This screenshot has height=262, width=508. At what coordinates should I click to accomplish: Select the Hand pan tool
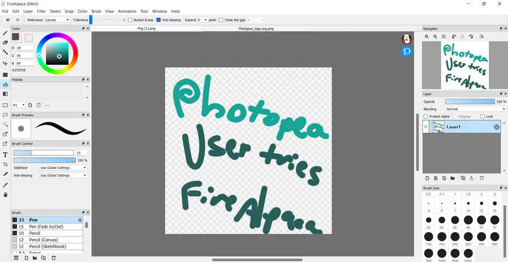5,195
